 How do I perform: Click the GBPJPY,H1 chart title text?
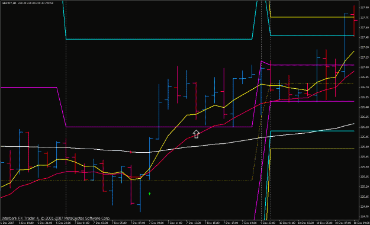click(9, 3)
